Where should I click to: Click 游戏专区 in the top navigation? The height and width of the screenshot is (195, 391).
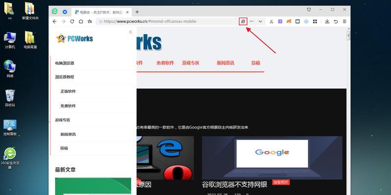click(191, 63)
